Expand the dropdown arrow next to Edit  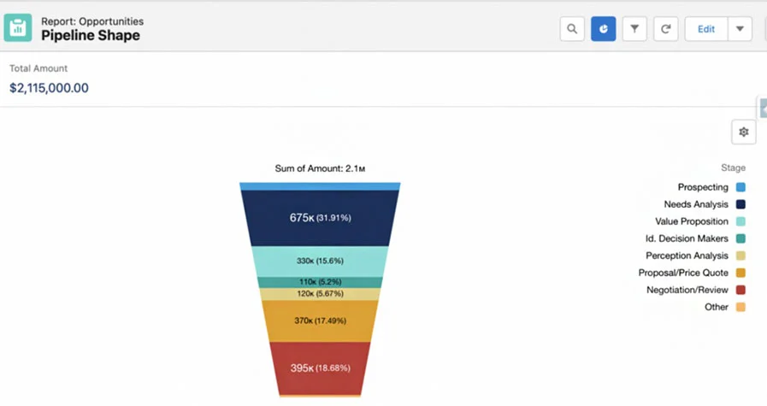click(740, 29)
